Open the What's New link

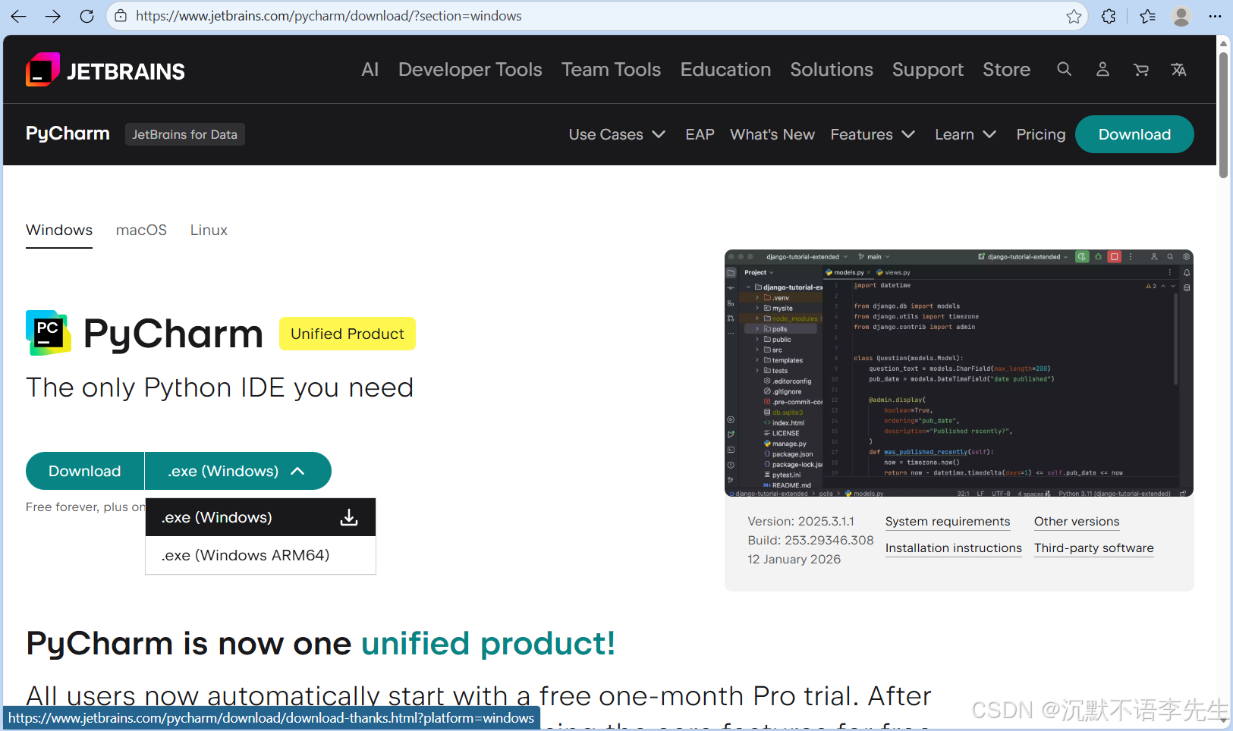(772, 134)
